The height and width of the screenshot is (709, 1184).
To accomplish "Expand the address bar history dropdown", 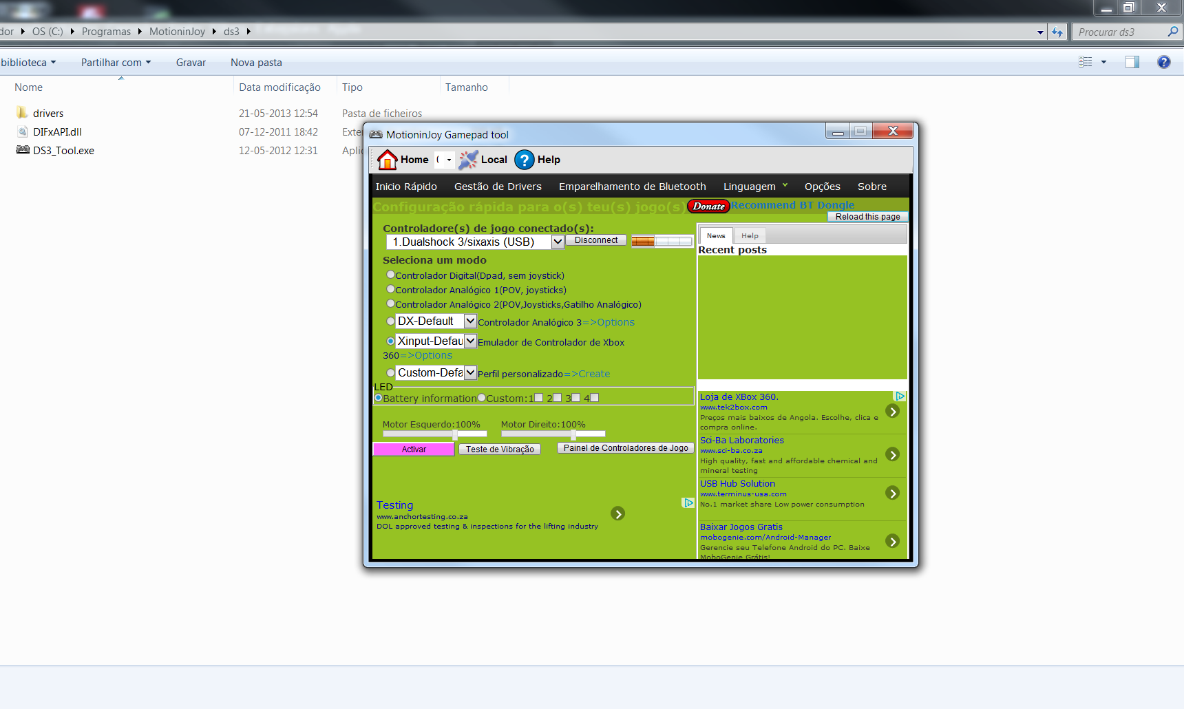I will pyautogui.click(x=1040, y=32).
